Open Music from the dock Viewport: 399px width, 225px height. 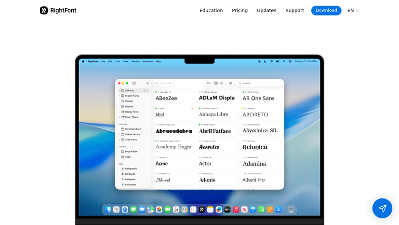[x=236, y=210]
